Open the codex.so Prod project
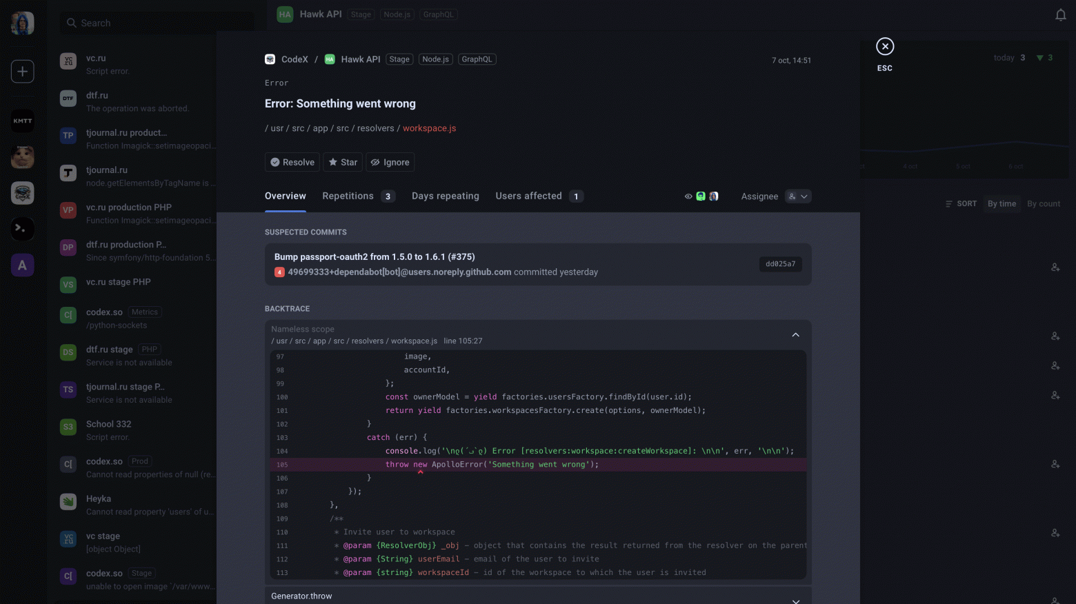This screenshot has height=604, width=1076. click(138, 467)
